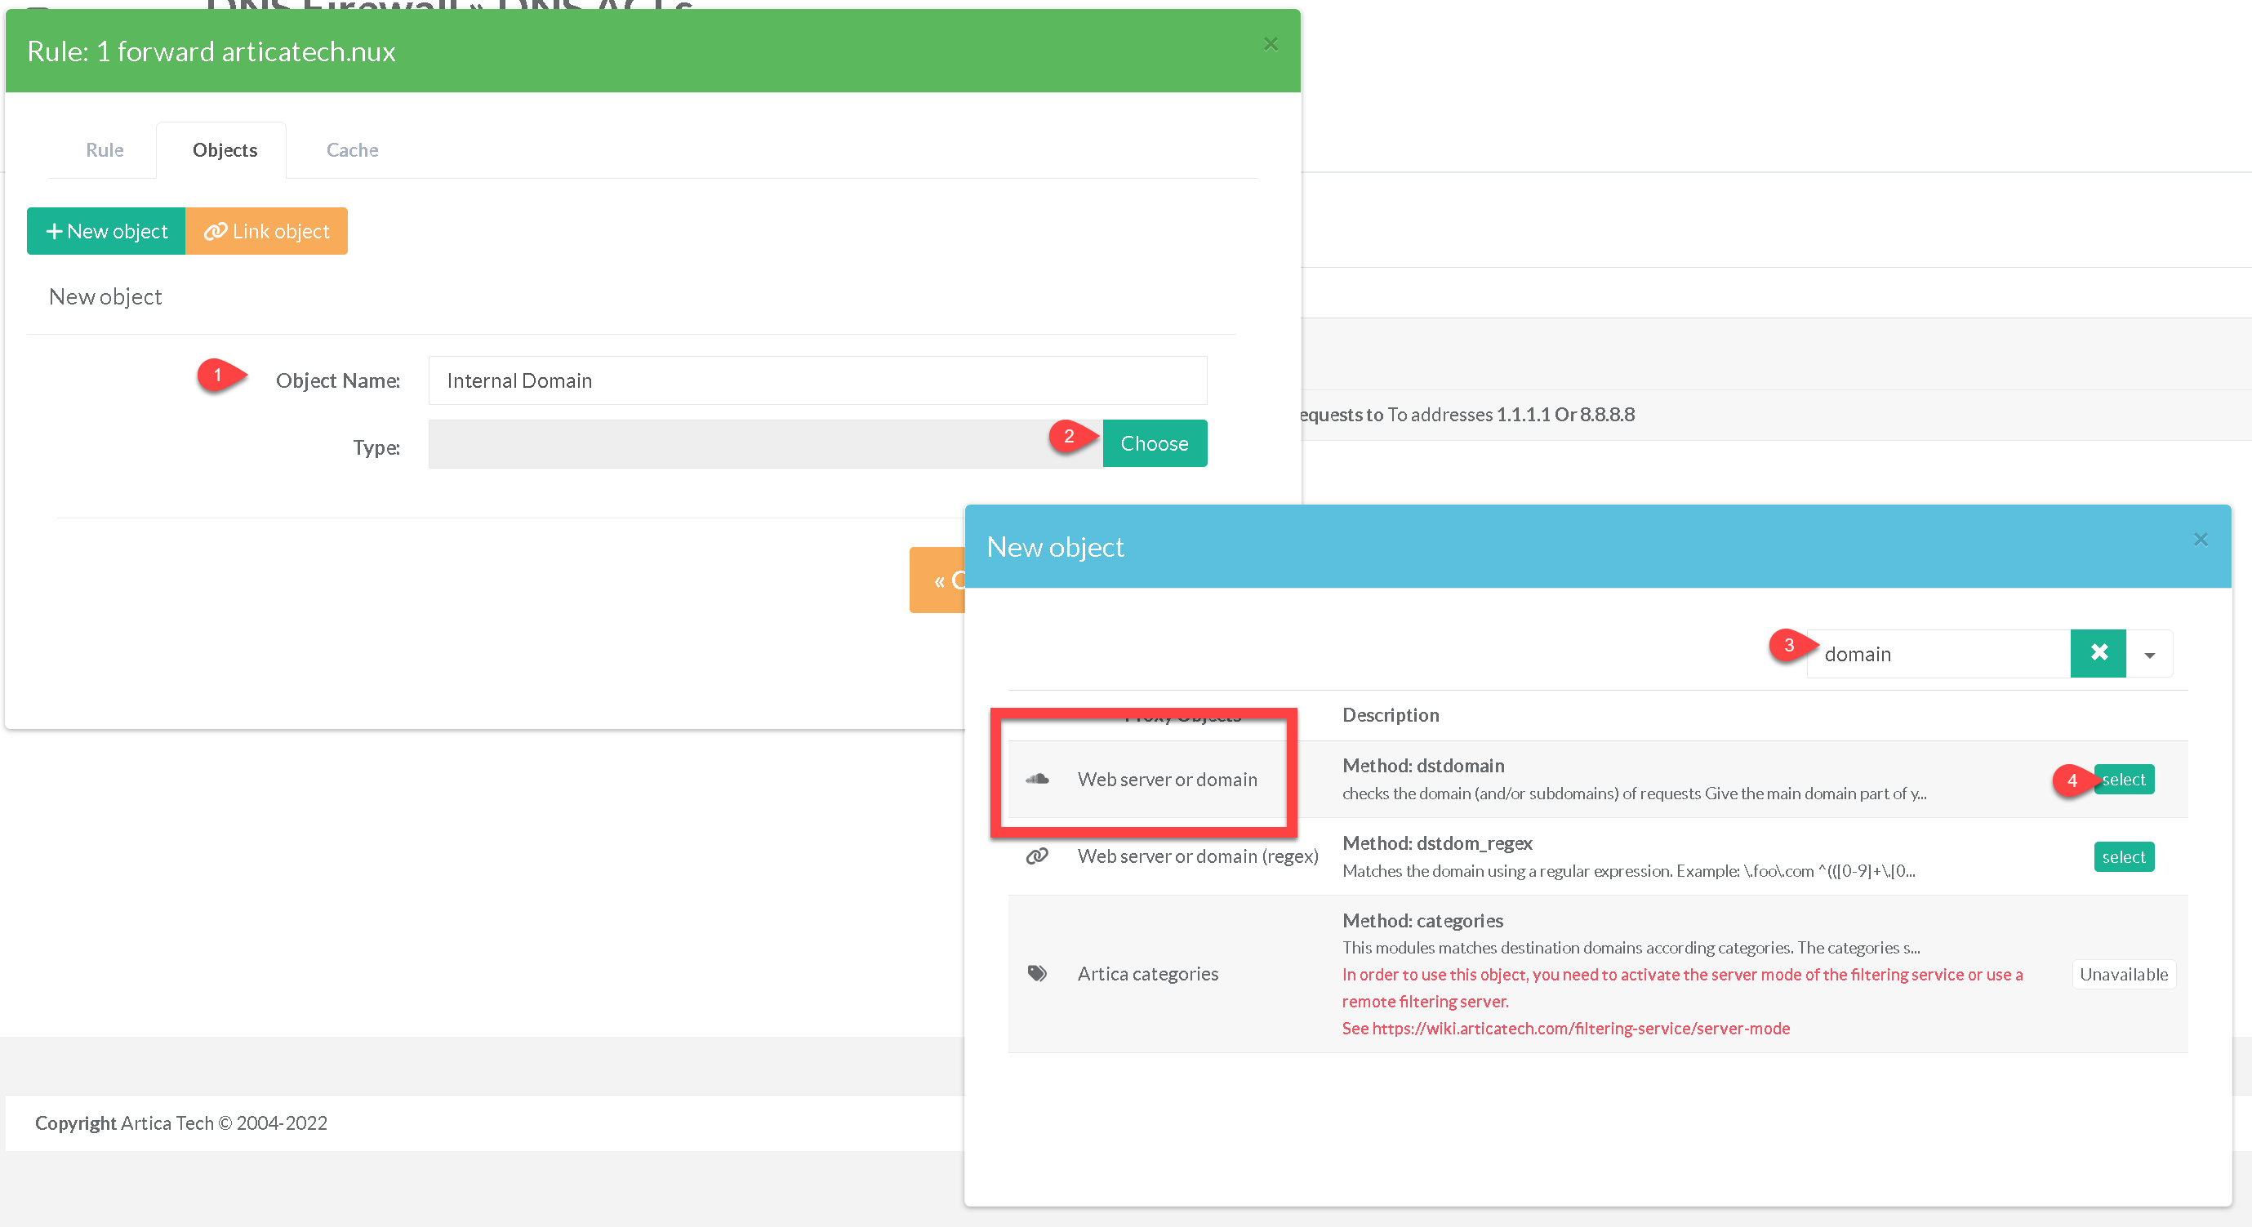This screenshot has width=2252, height=1227.
Task: Click cloud icon beside Web server or domain
Action: click(1037, 779)
